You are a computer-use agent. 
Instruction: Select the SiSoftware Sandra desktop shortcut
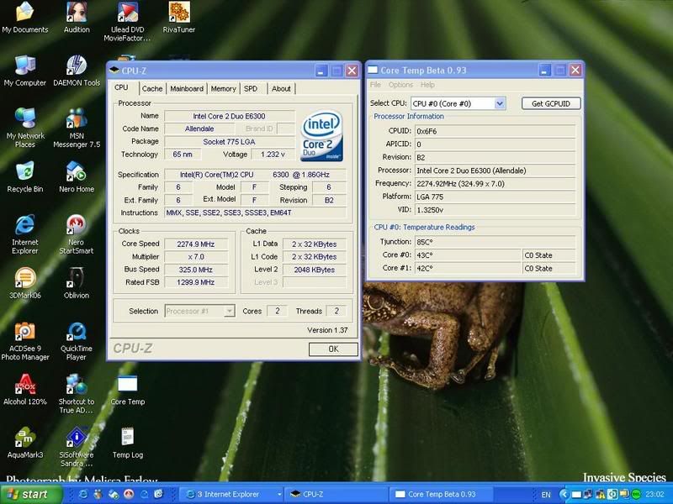pos(77,447)
